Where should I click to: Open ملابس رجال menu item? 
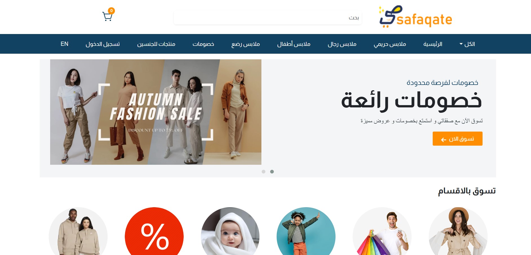pos(342,44)
